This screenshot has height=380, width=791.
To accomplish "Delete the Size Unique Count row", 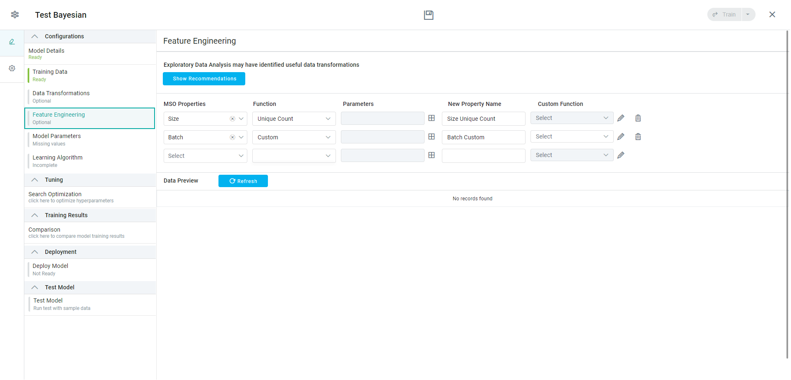I will coord(638,118).
